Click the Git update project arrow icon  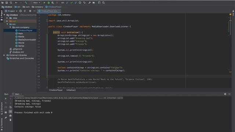[67, 3]
